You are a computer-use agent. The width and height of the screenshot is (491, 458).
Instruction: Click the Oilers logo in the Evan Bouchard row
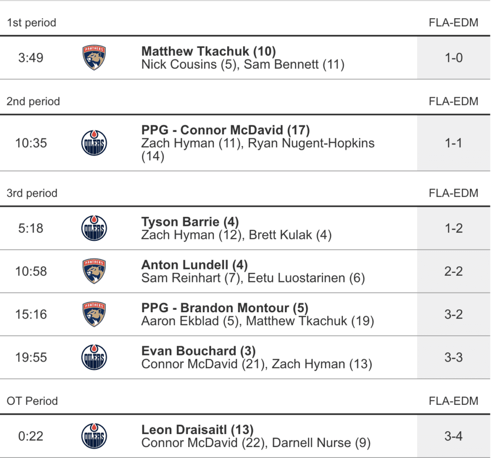[94, 358]
